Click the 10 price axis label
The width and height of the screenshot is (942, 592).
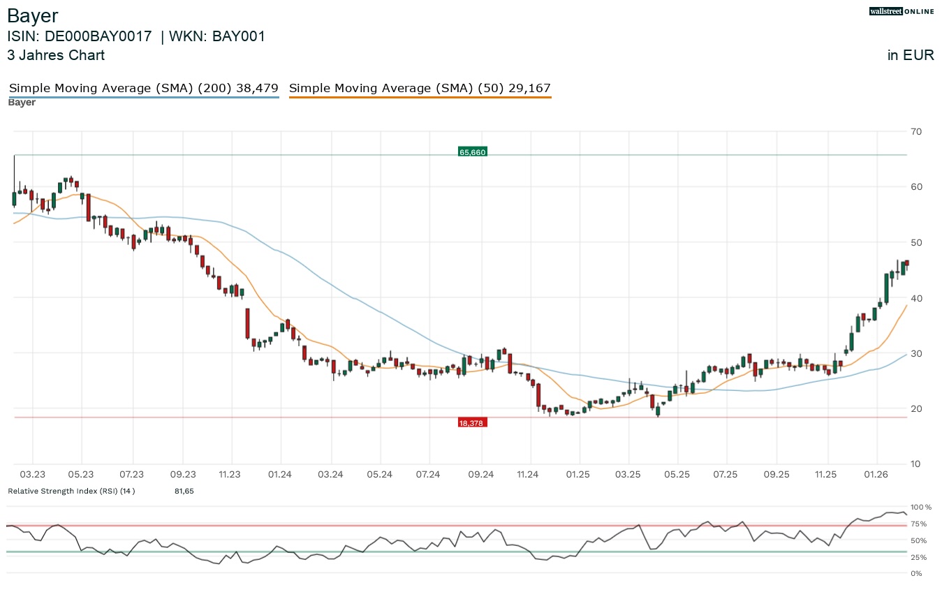(x=916, y=464)
